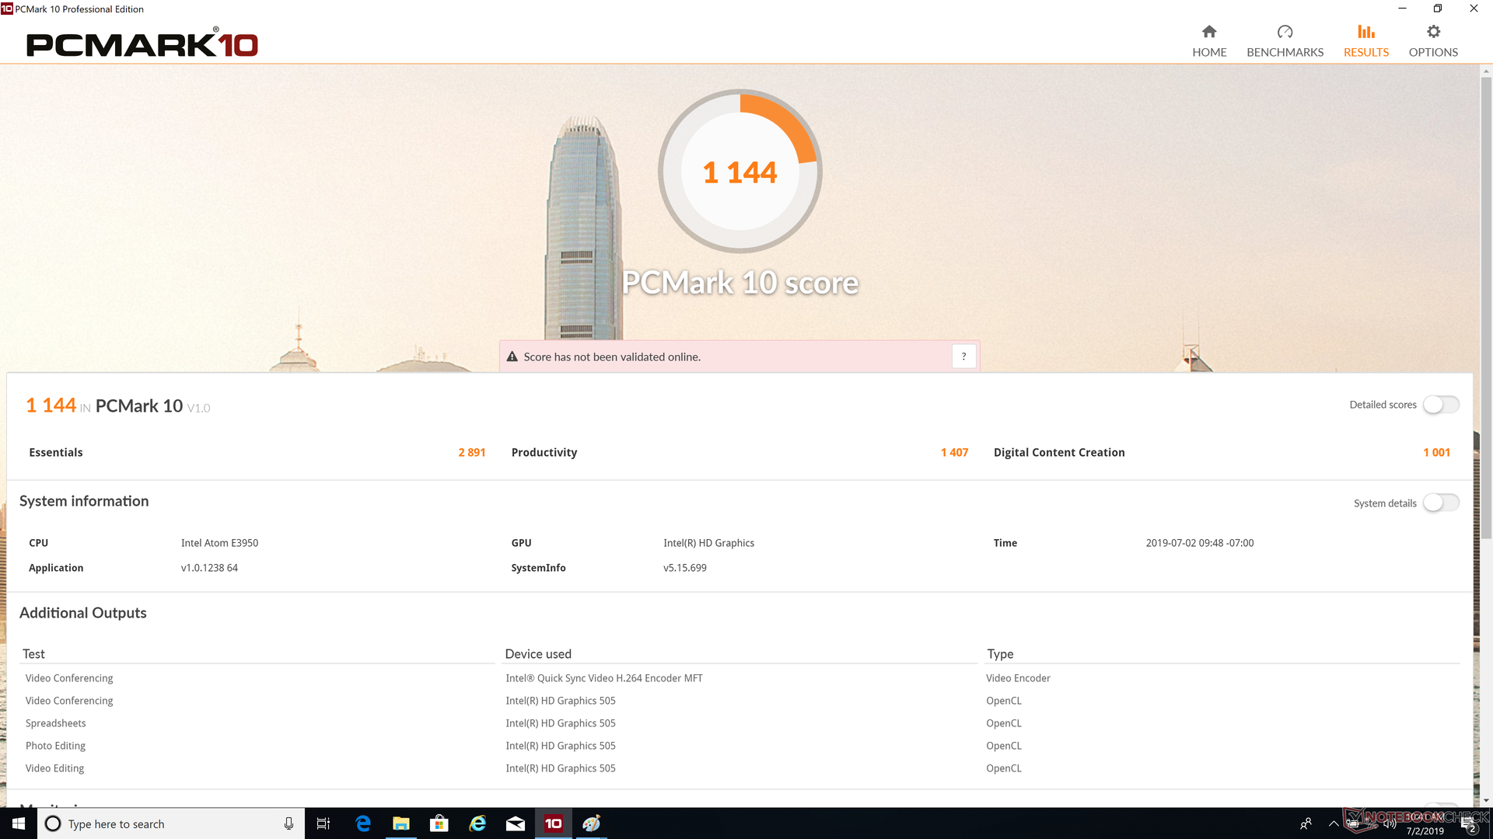
Task: Click the circular 1 144 score gauge
Action: click(x=740, y=172)
